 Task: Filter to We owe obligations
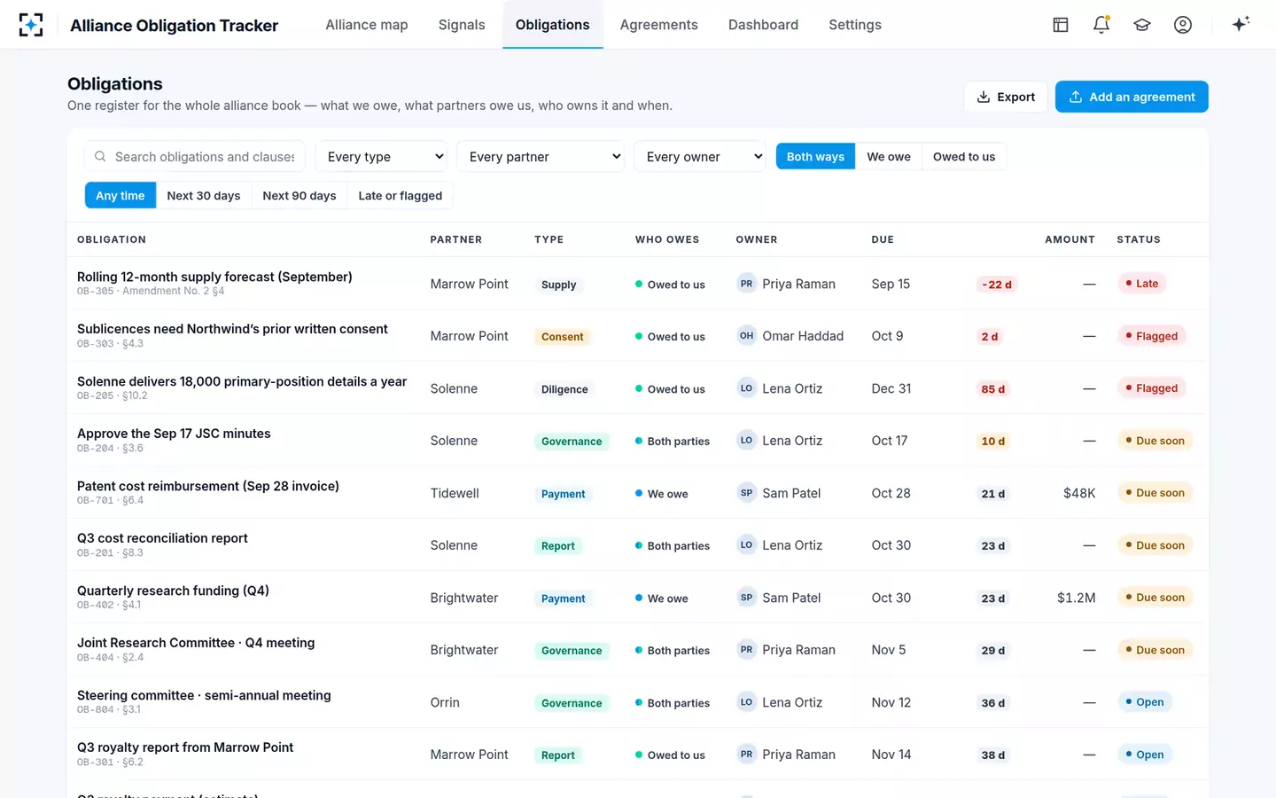pos(889,157)
